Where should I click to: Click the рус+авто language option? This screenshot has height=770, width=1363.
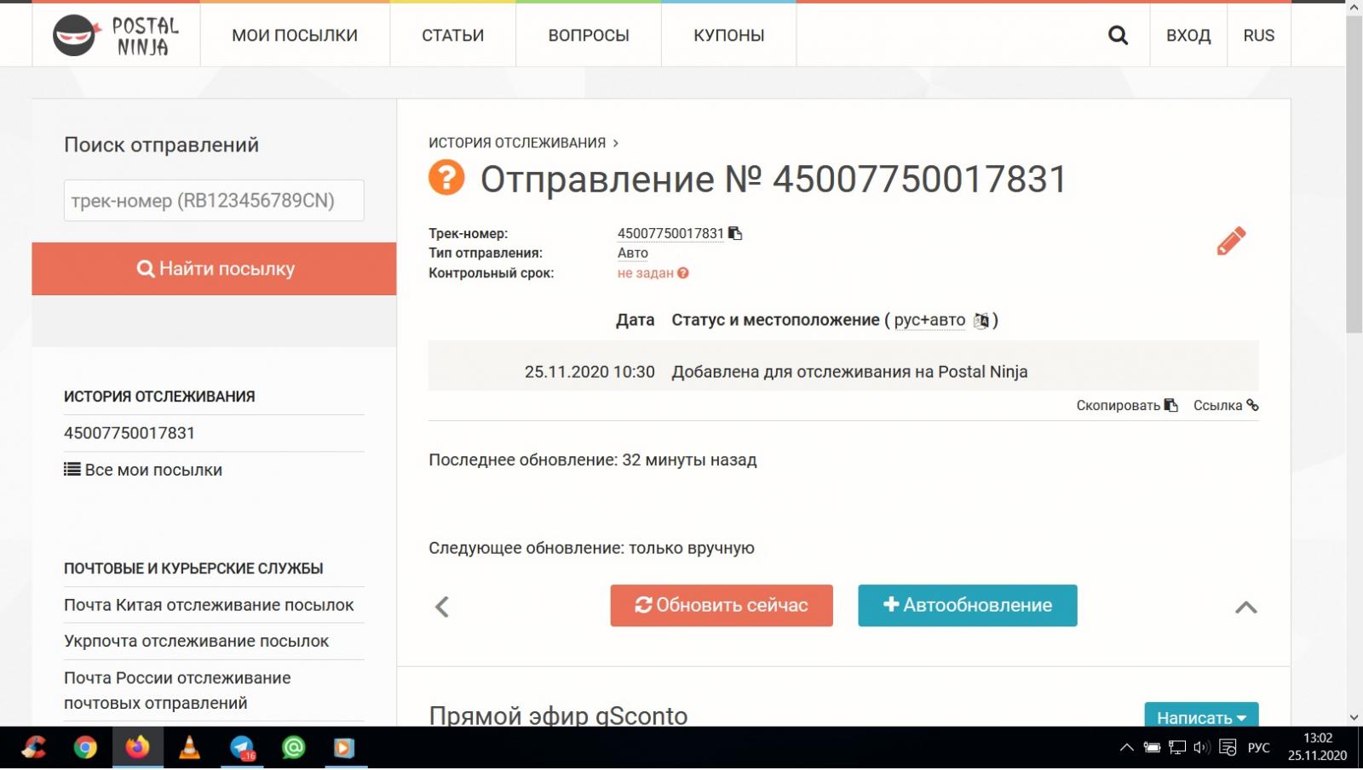click(929, 321)
